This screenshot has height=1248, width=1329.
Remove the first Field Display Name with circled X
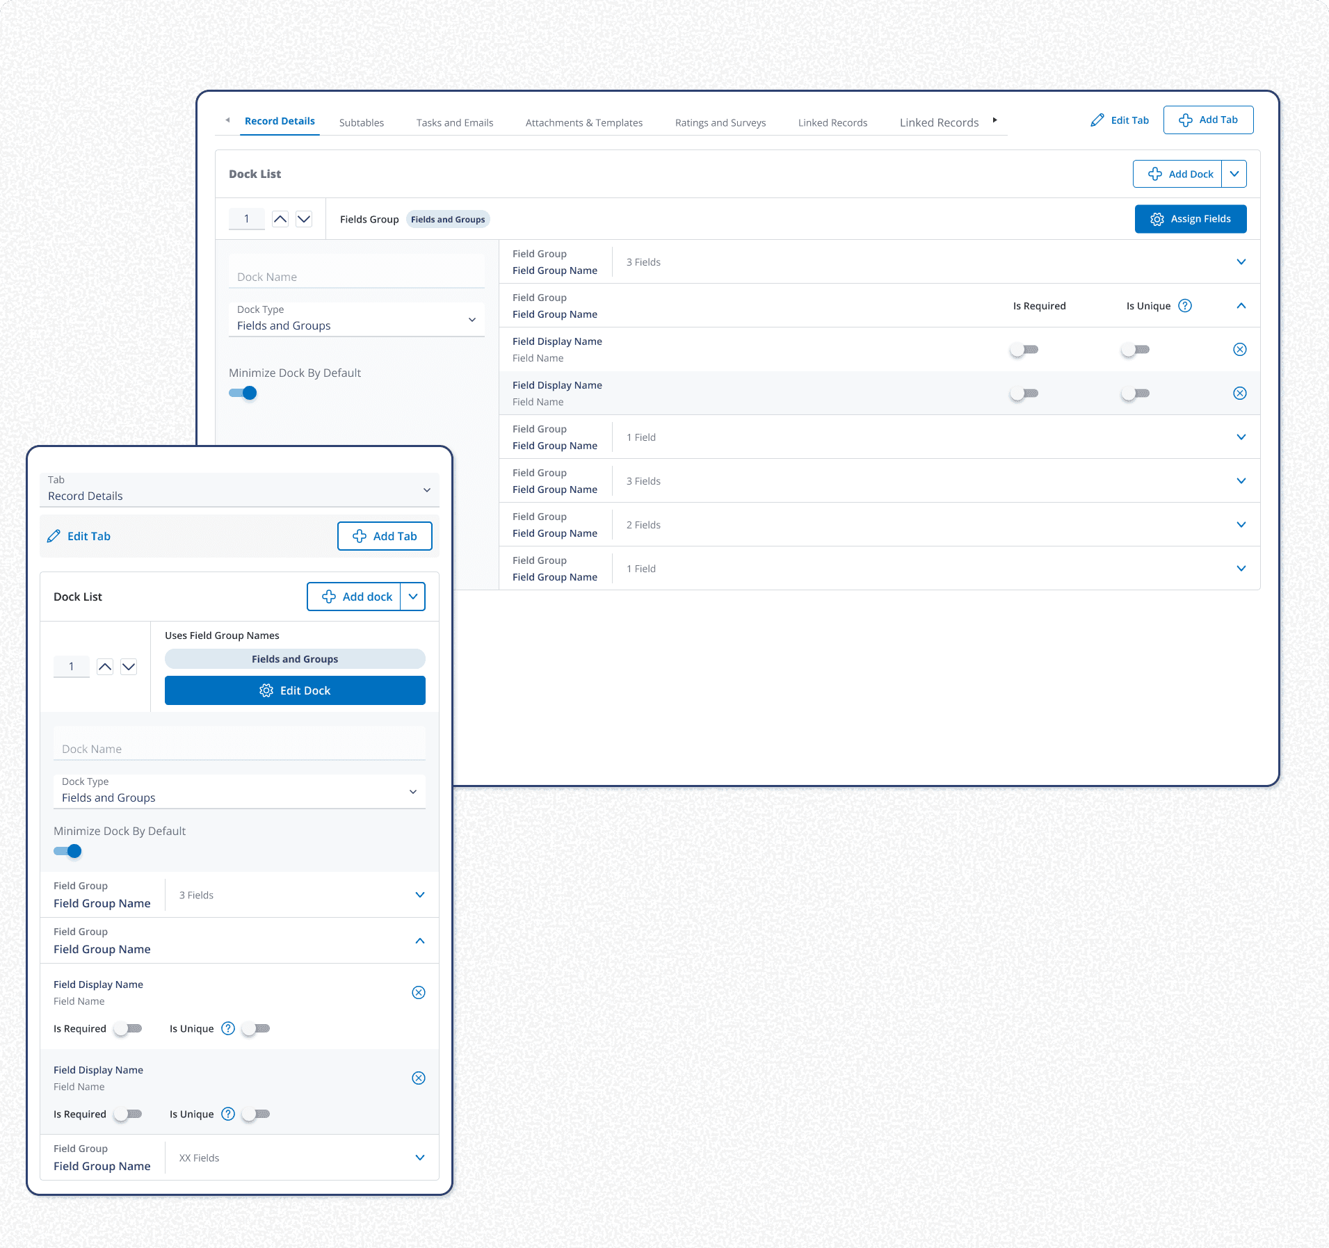pyautogui.click(x=1241, y=349)
